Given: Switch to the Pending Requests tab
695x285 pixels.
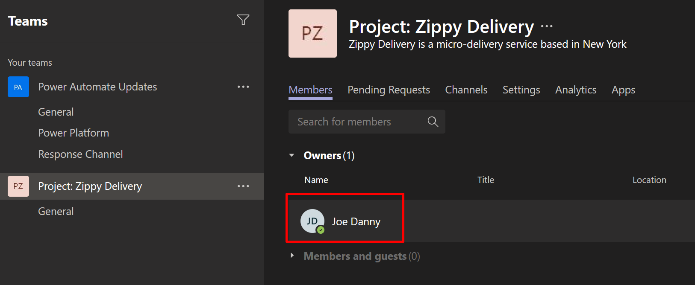Looking at the screenshot, I should [x=389, y=90].
